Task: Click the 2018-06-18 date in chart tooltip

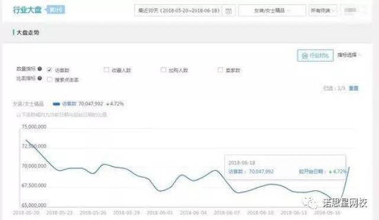Action: [x=242, y=162]
